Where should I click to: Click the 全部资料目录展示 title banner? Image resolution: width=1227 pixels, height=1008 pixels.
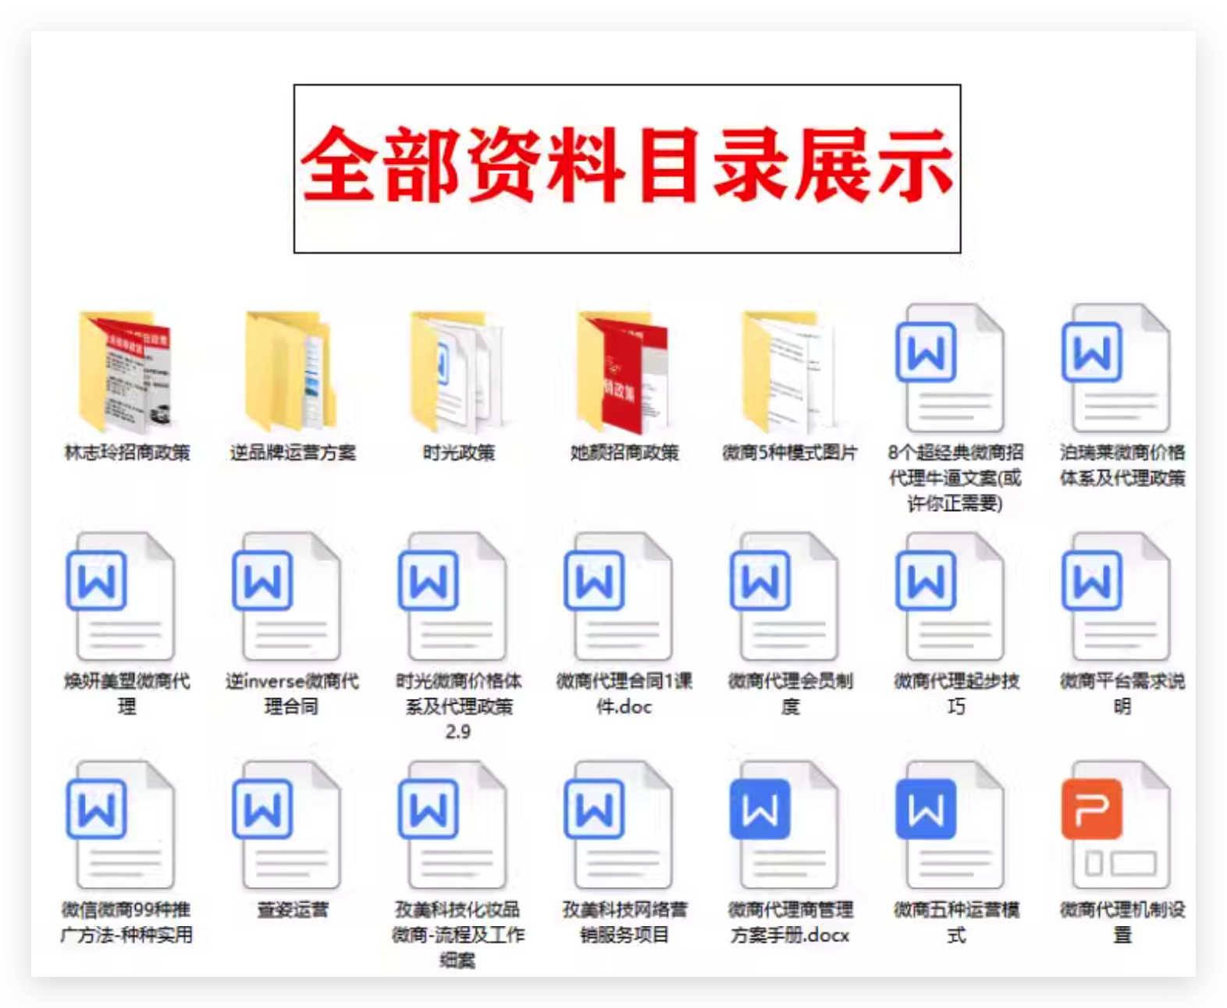[x=627, y=169]
